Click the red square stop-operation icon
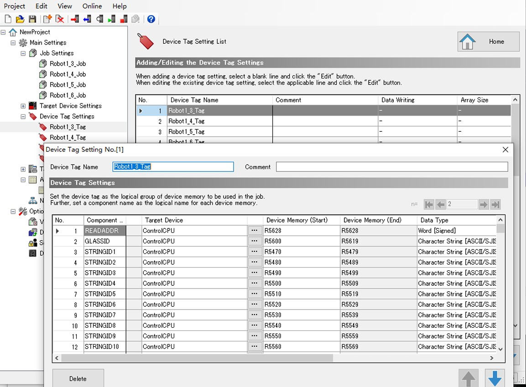526x387 pixels. click(124, 19)
